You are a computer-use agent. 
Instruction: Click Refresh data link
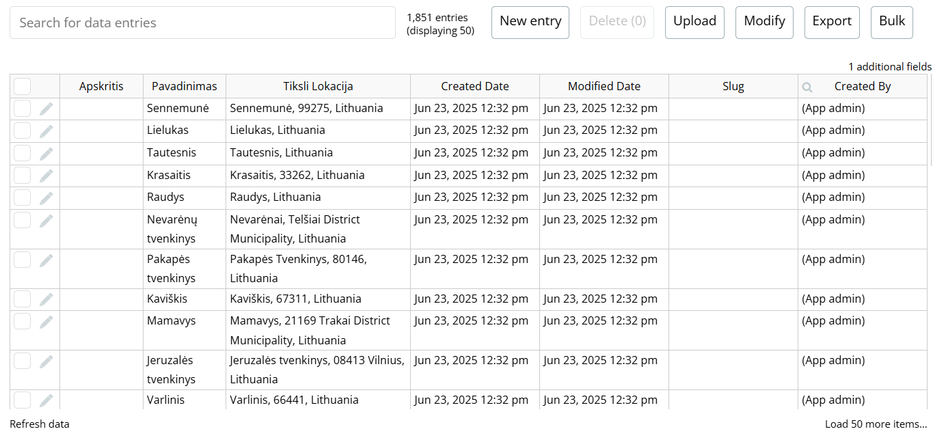click(x=40, y=424)
